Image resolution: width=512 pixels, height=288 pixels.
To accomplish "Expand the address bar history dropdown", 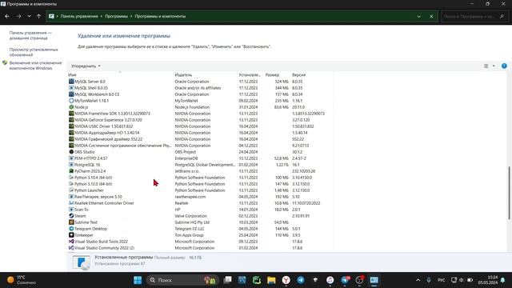I will point(418,16).
